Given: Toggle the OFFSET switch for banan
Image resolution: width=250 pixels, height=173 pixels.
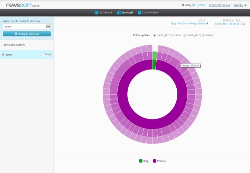Looking at the screenshot, I should [x=46, y=55].
